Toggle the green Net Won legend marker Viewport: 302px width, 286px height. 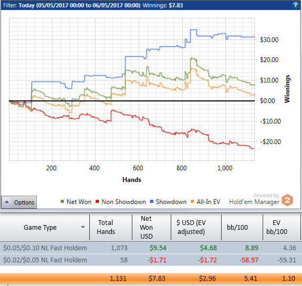[62, 201]
